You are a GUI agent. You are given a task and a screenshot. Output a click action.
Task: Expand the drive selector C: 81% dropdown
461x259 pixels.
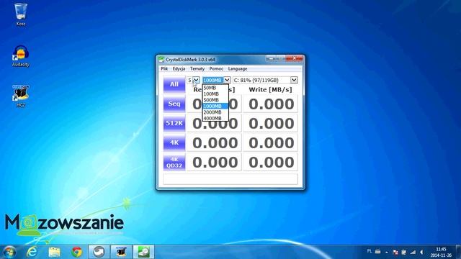point(294,80)
